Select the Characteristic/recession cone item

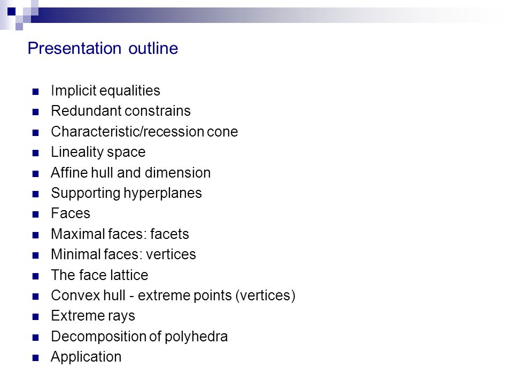pyautogui.click(x=144, y=132)
